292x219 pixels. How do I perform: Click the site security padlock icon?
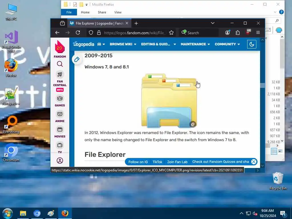[x=99, y=33]
